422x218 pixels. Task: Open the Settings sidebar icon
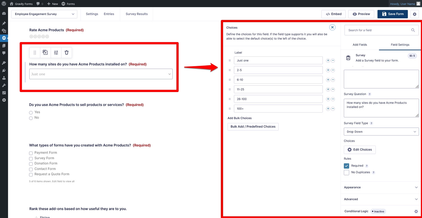point(4,93)
